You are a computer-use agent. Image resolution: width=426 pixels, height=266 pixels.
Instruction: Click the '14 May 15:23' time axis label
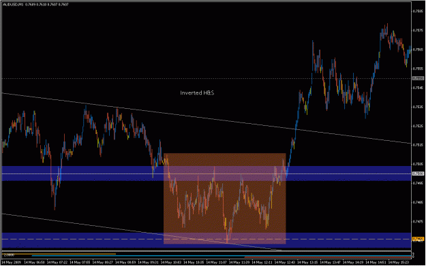[x=399, y=263]
